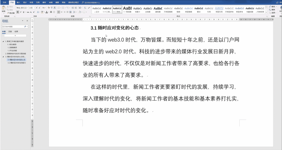Apply strikethrough to text

tap(28, 12)
